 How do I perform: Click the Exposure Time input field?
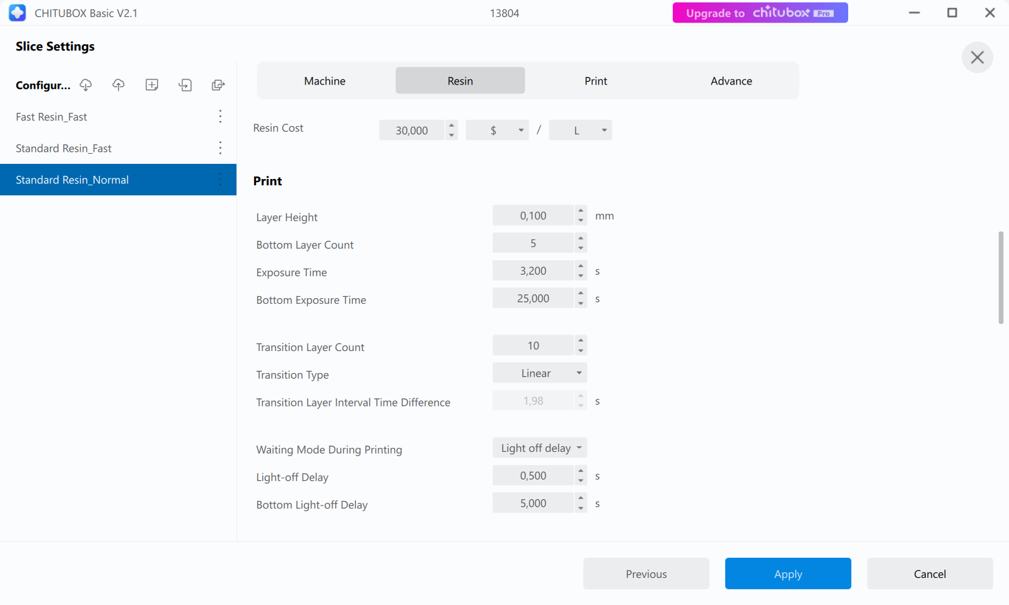[x=534, y=271]
